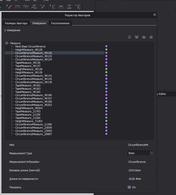176x195 pixels.
Task: Select Neck Base Circumference in the tree
Action: (x=30, y=46)
